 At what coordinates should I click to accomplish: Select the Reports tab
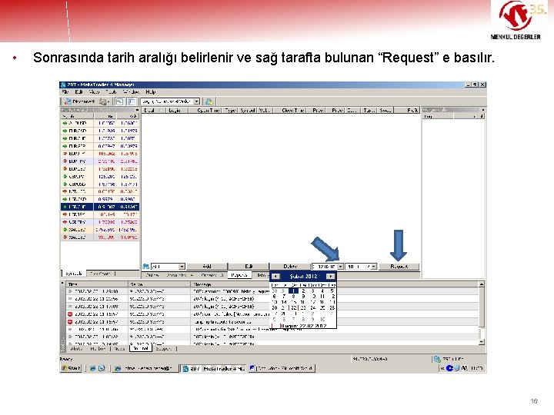239,275
